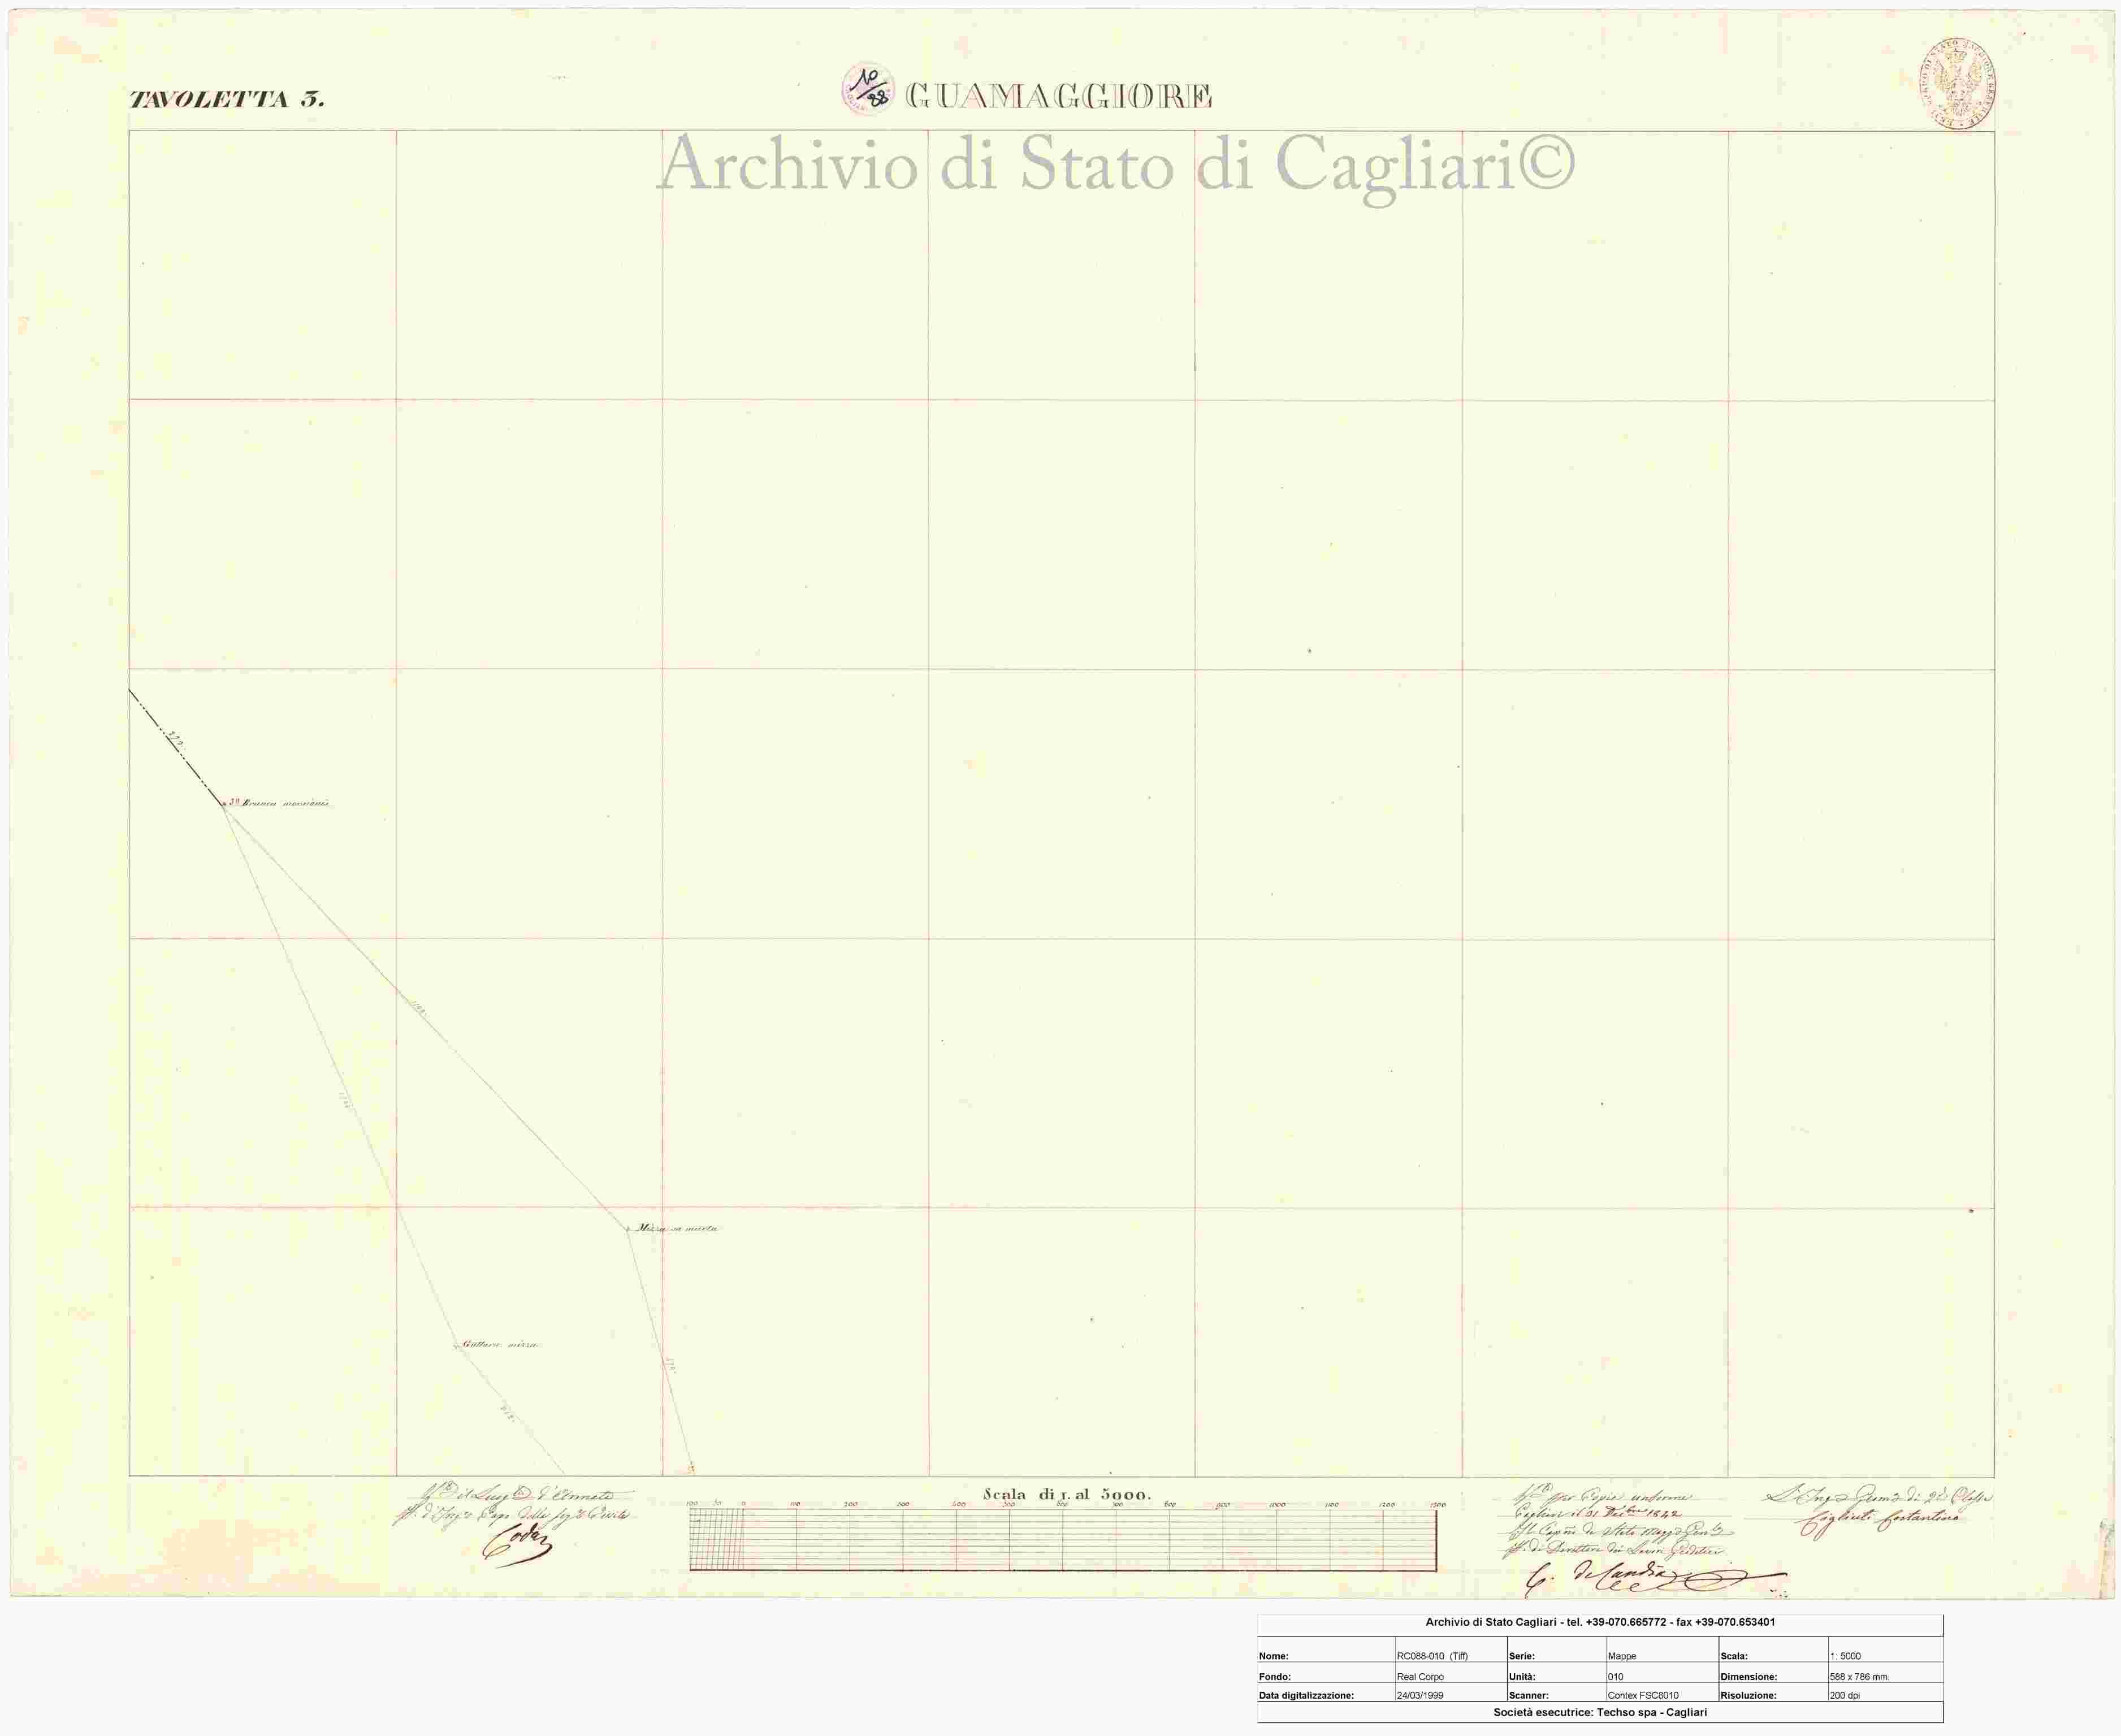Screen dimensions: 2121x1736
Task: Click the TAVOLETTA 3 heading
Action: click(227, 100)
